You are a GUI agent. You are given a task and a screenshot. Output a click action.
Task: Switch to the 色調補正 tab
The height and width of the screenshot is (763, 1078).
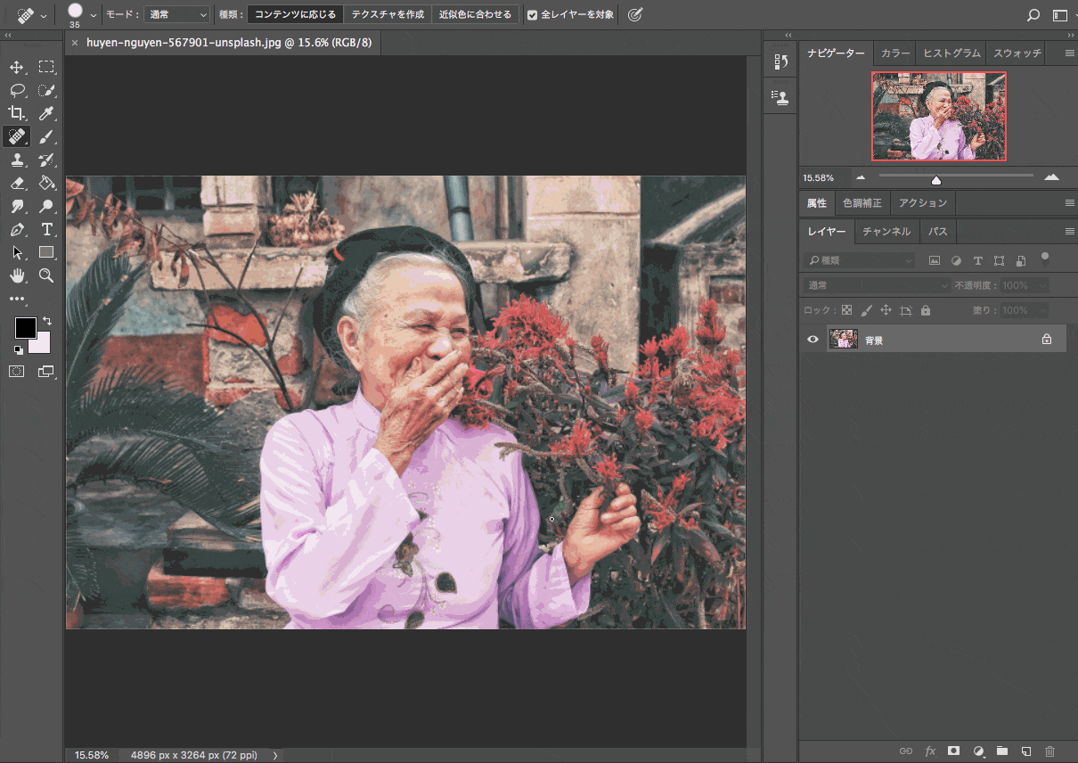(x=862, y=203)
